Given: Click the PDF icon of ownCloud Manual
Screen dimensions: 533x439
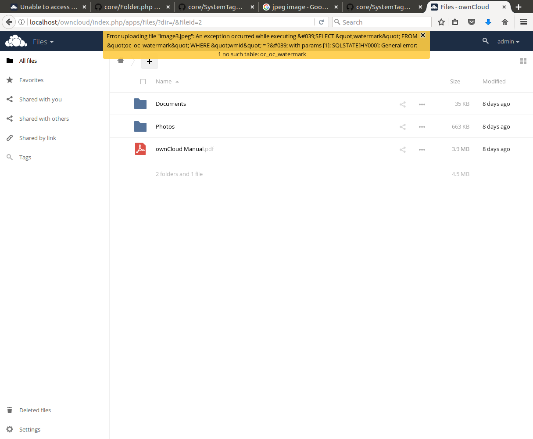Looking at the screenshot, I should coord(140,149).
